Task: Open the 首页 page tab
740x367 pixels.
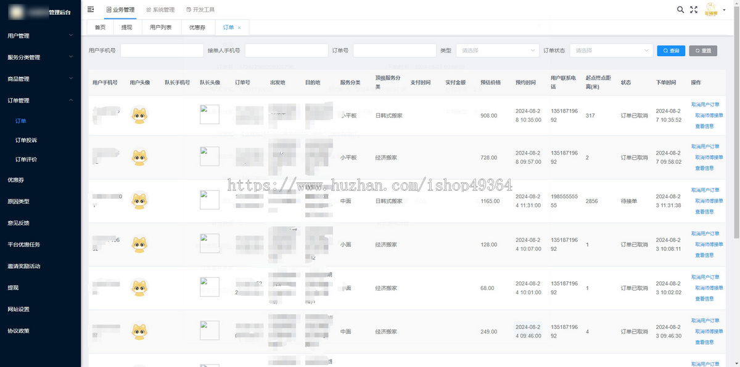Action: [100, 28]
